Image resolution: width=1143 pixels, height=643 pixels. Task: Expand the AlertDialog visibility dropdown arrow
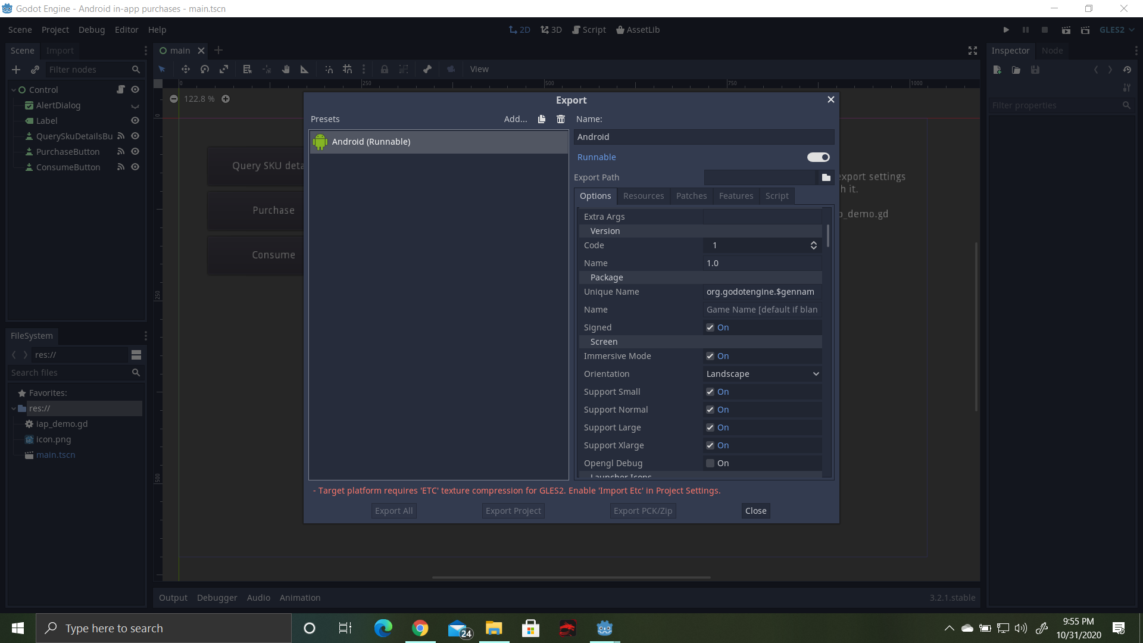[135, 106]
